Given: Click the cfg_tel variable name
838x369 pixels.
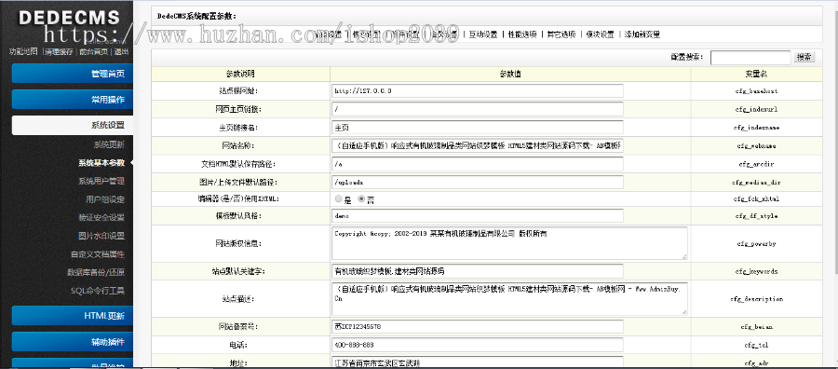Looking at the screenshot, I should point(756,345).
